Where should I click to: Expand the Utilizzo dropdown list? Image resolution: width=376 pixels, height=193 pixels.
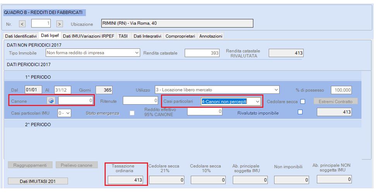217,90
